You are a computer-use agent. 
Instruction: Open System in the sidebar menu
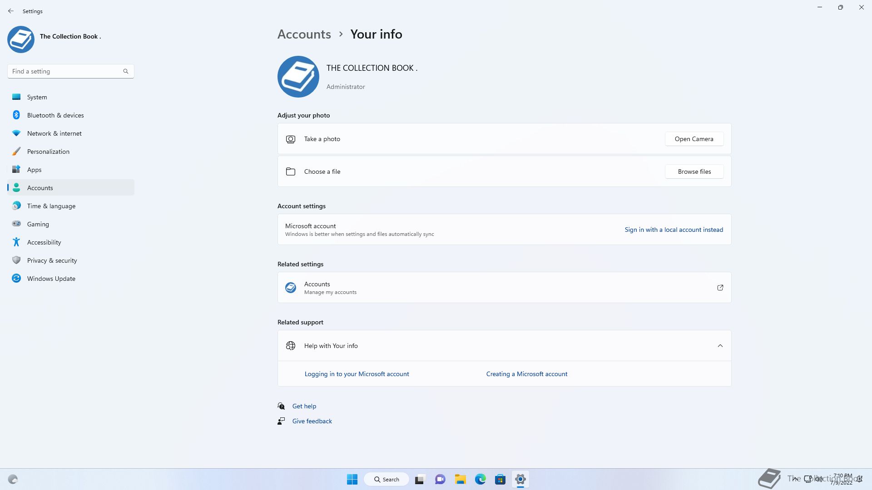tap(71, 97)
